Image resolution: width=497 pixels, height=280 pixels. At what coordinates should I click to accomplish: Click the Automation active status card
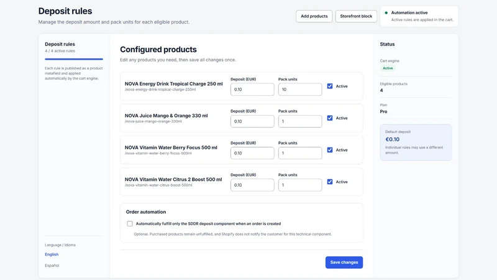pyautogui.click(x=419, y=16)
